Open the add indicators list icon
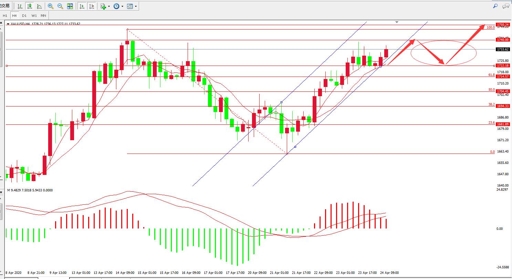This screenshot has height=279, width=512. (103, 6)
